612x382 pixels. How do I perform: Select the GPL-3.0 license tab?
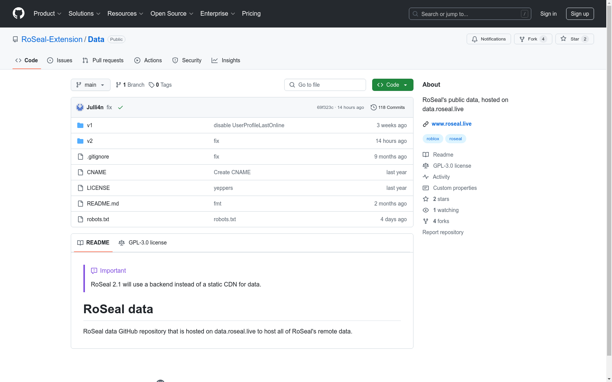143,243
